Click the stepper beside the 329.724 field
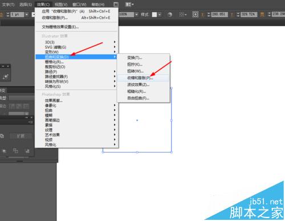 click(238, 14)
